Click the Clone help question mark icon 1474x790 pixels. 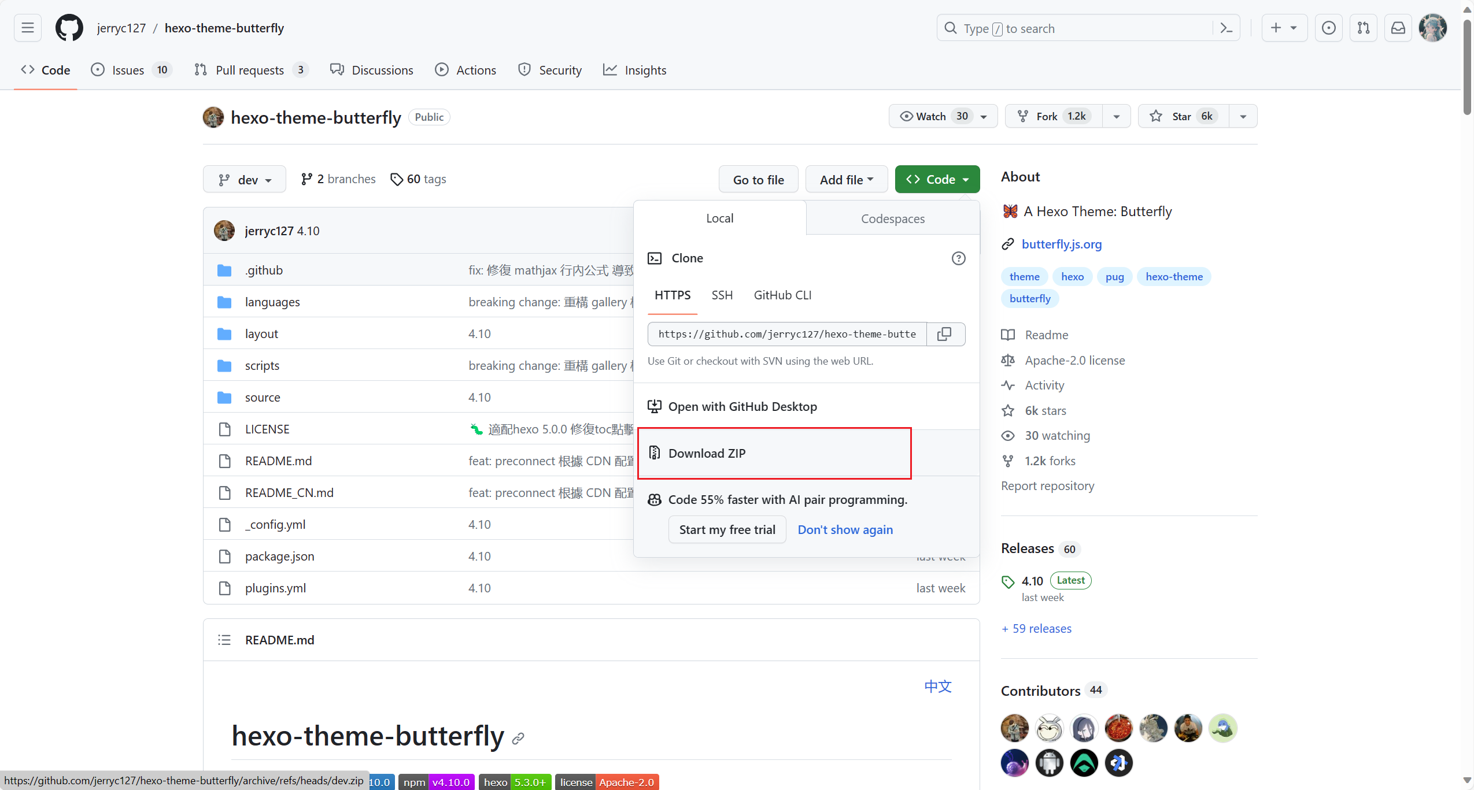pyautogui.click(x=958, y=258)
